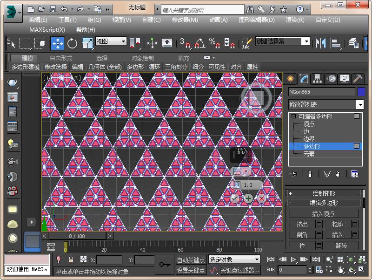The height and width of the screenshot is (280, 372).
Task: Select the 顶点 sub-object level
Action: tap(309, 124)
